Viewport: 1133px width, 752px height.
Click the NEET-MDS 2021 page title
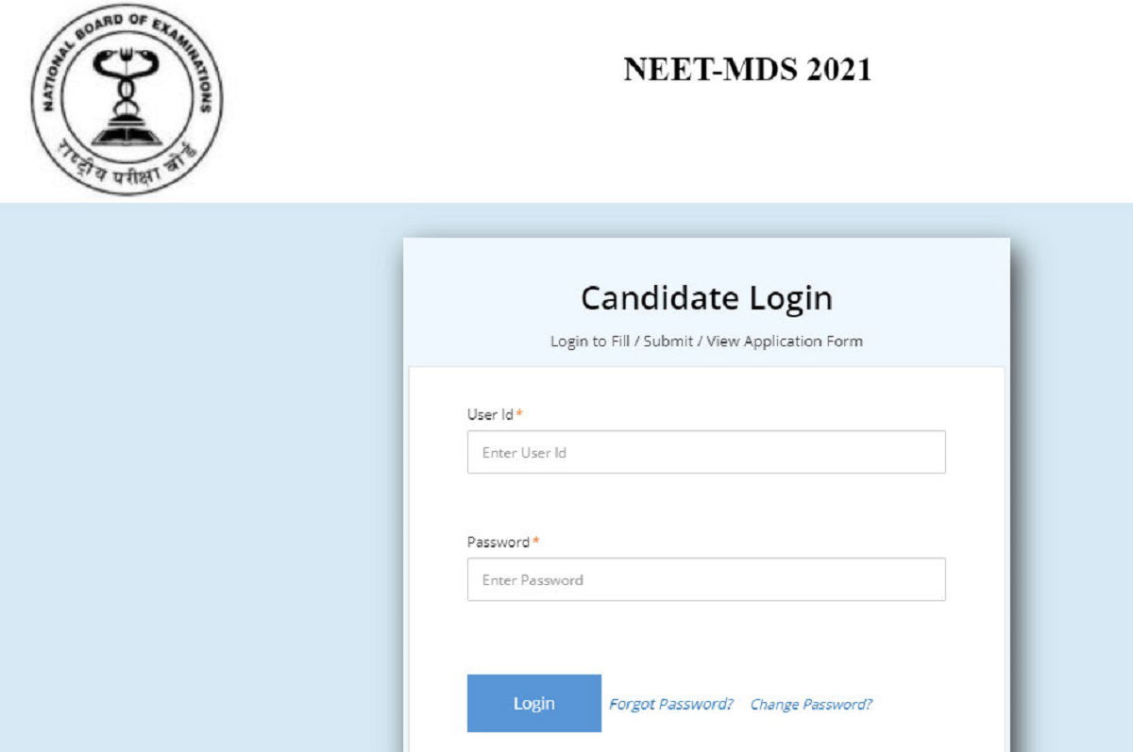pyautogui.click(x=747, y=70)
